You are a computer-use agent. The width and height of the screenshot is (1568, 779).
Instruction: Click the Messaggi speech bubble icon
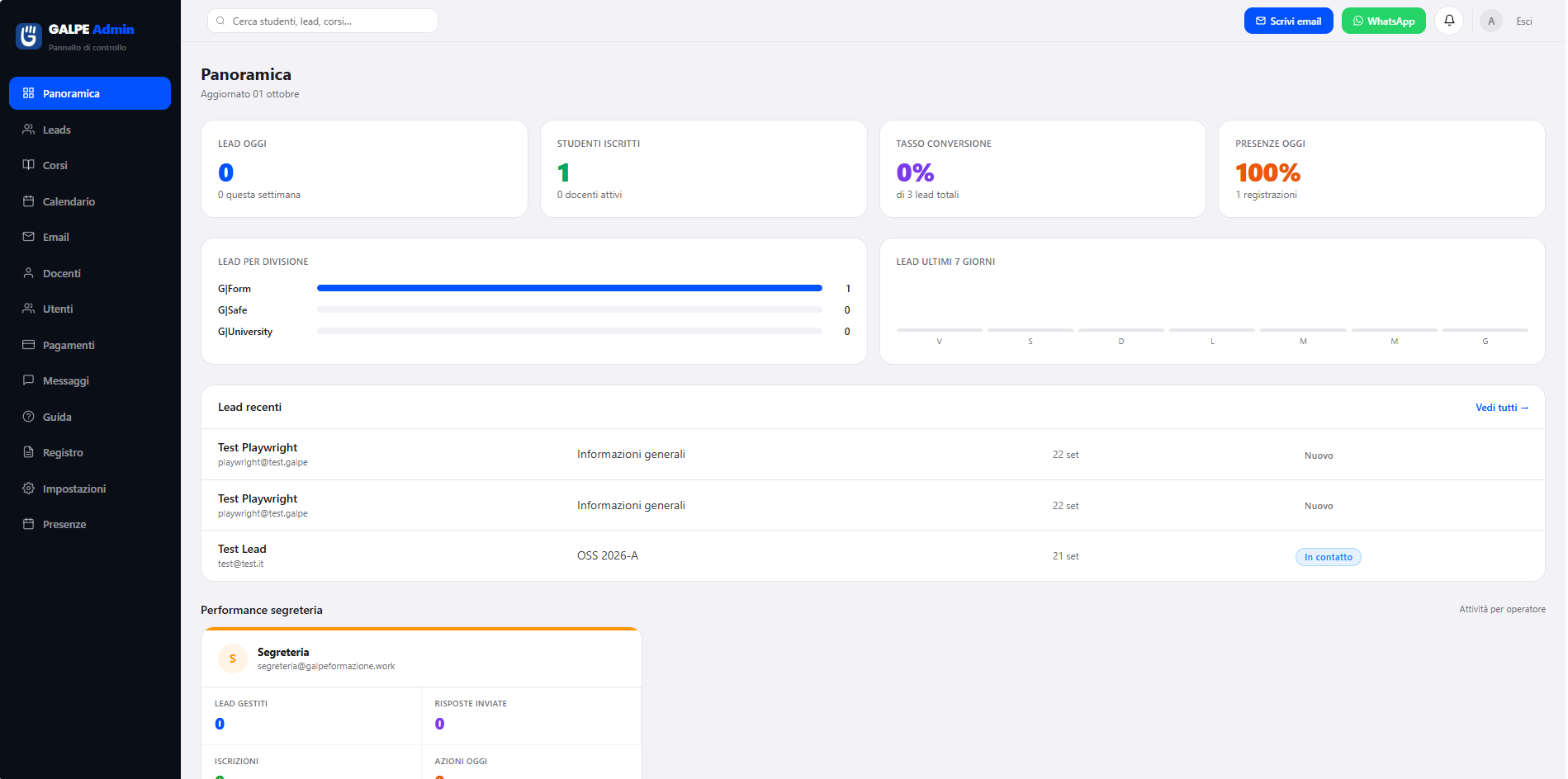(28, 380)
